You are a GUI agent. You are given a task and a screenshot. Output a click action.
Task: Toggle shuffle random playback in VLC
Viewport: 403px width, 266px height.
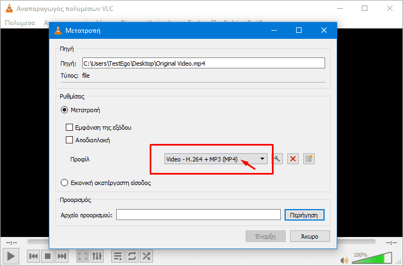(x=146, y=256)
